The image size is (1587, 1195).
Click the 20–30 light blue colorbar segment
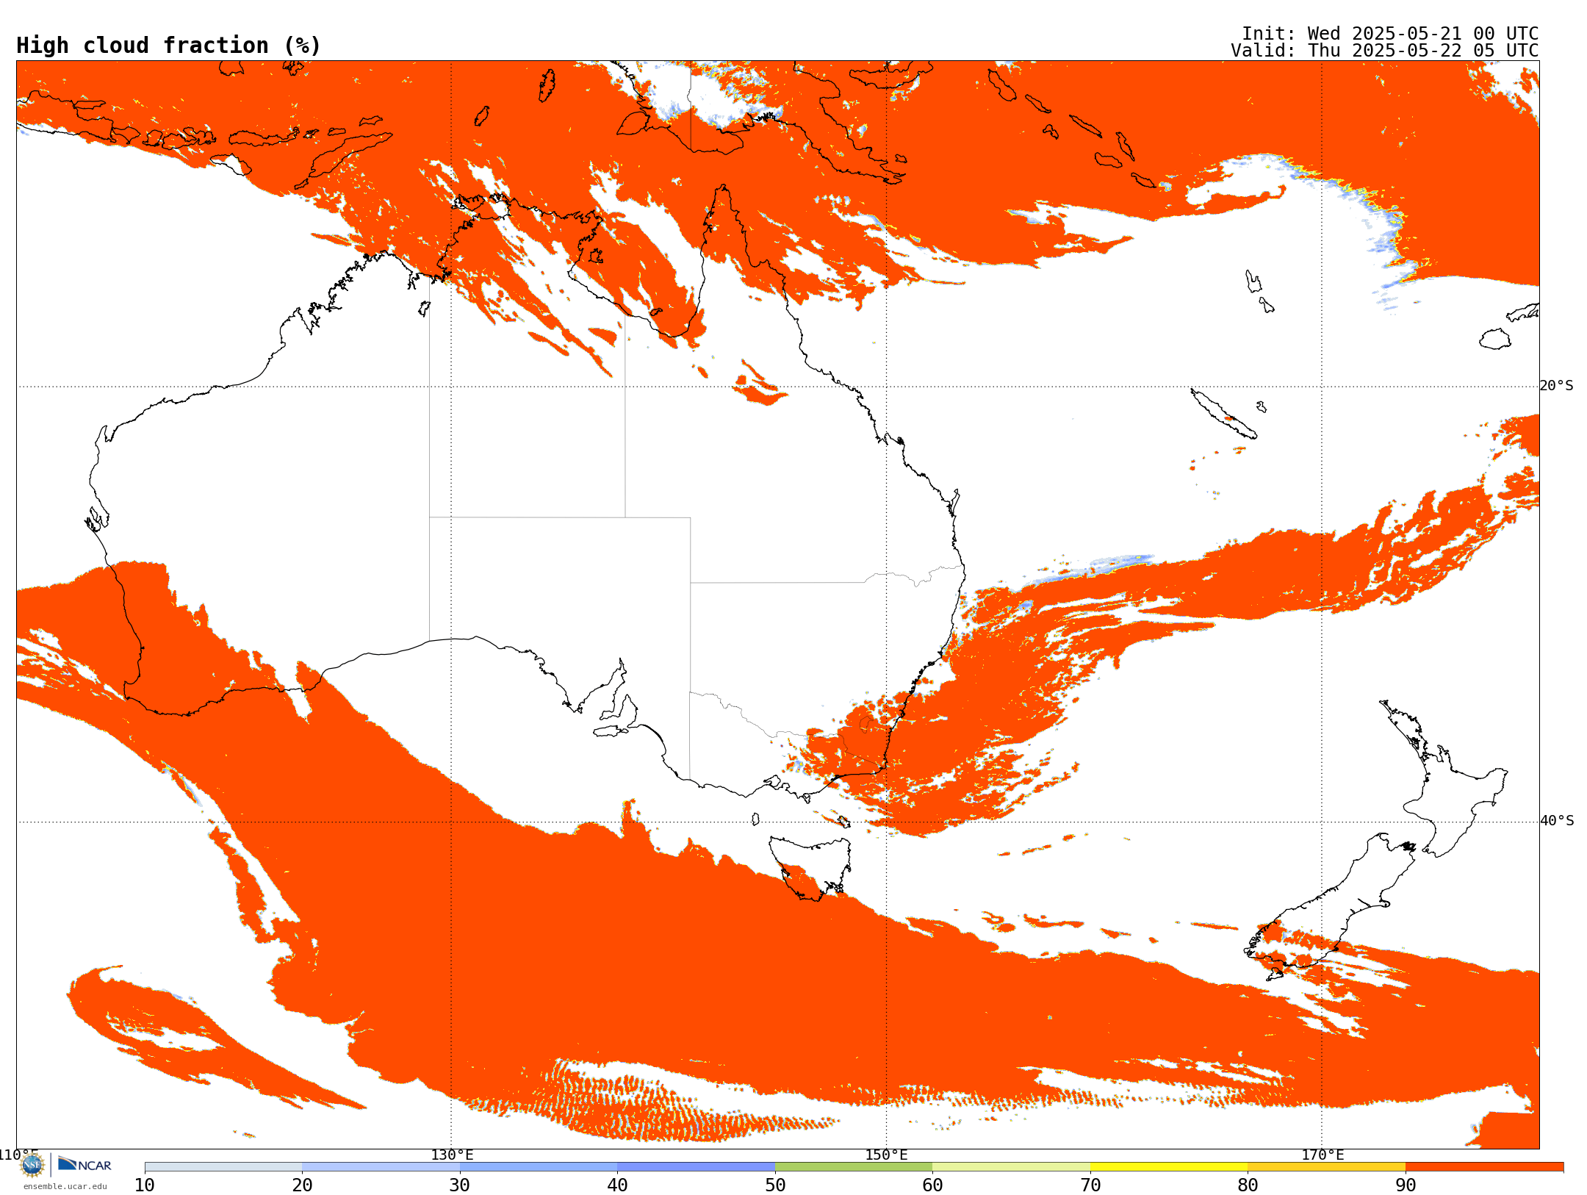(381, 1167)
